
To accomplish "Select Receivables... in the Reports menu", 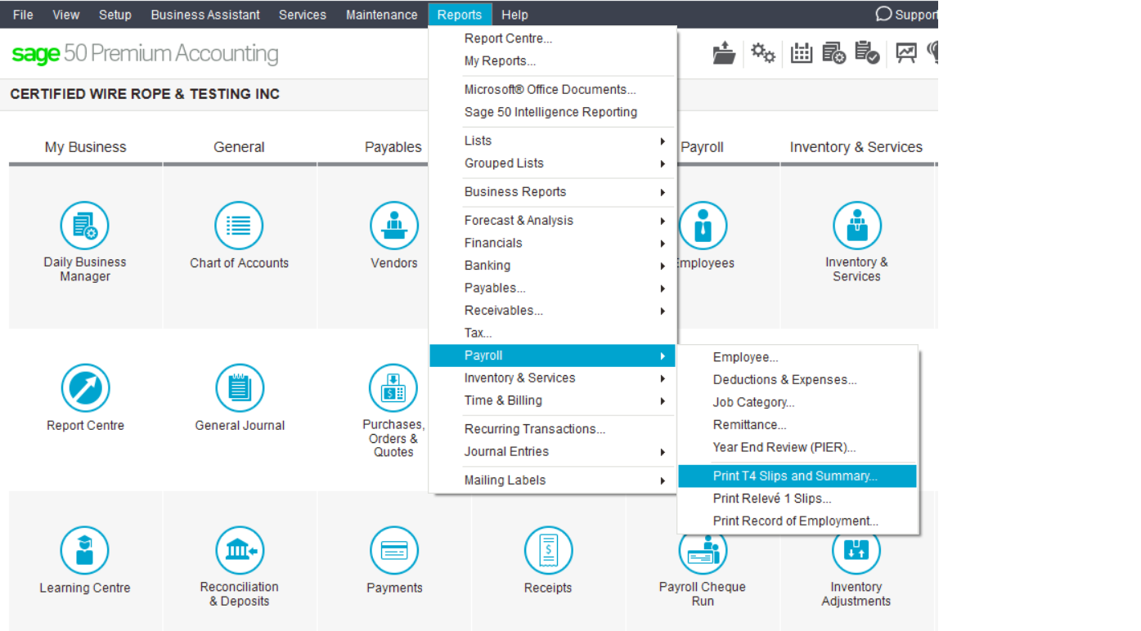I will click(552, 311).
